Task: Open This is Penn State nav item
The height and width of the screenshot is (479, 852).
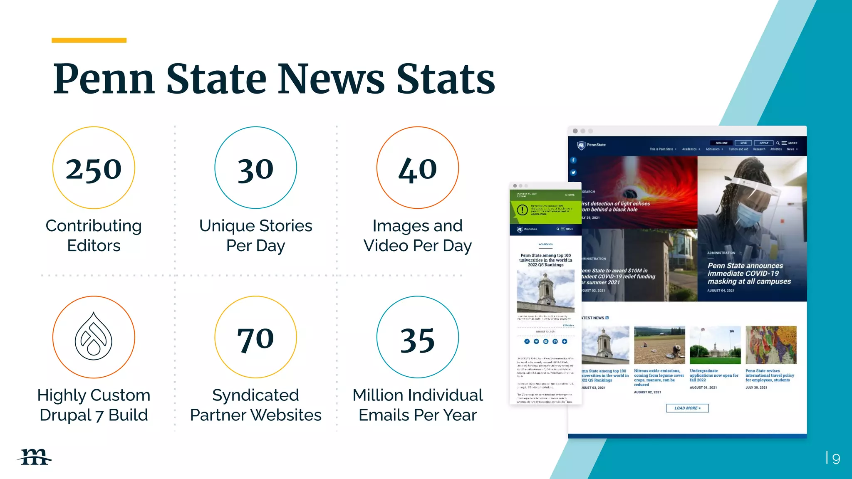Action: (661, 149)
